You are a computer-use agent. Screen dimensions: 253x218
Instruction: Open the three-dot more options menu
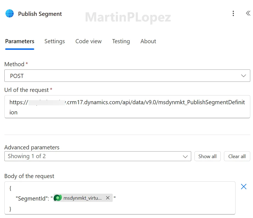[x=233, y=14]
